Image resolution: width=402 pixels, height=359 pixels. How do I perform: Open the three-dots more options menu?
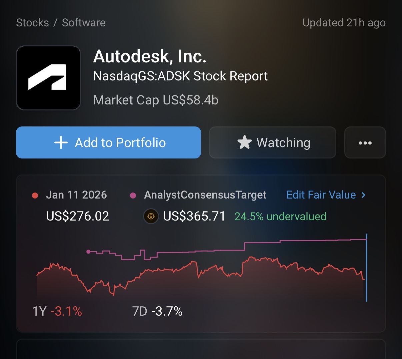tap(365, 143)
